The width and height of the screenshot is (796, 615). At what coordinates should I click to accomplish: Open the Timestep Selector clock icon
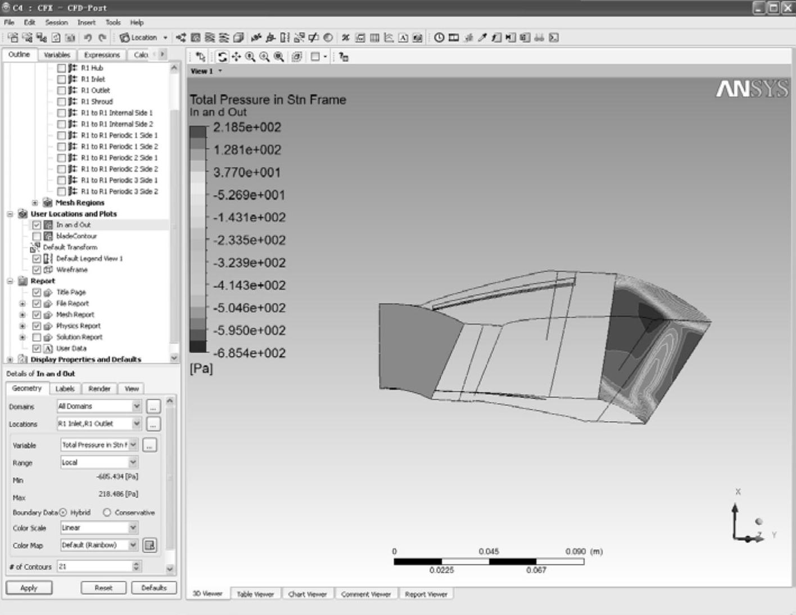point(439,38)
